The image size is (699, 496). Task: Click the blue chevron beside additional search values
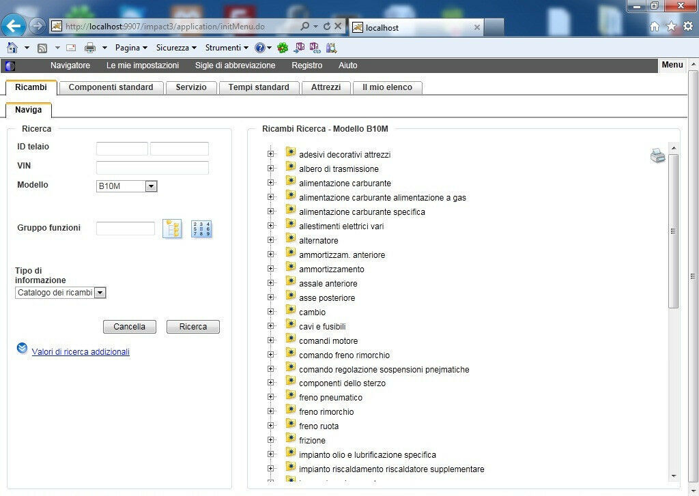coord(22,349)
